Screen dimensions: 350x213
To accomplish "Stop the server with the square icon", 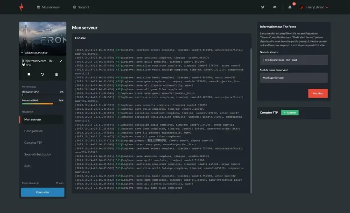I will tap(29, 74).
